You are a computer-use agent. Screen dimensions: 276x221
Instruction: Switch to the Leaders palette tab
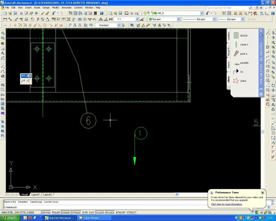tap(228, 36)
